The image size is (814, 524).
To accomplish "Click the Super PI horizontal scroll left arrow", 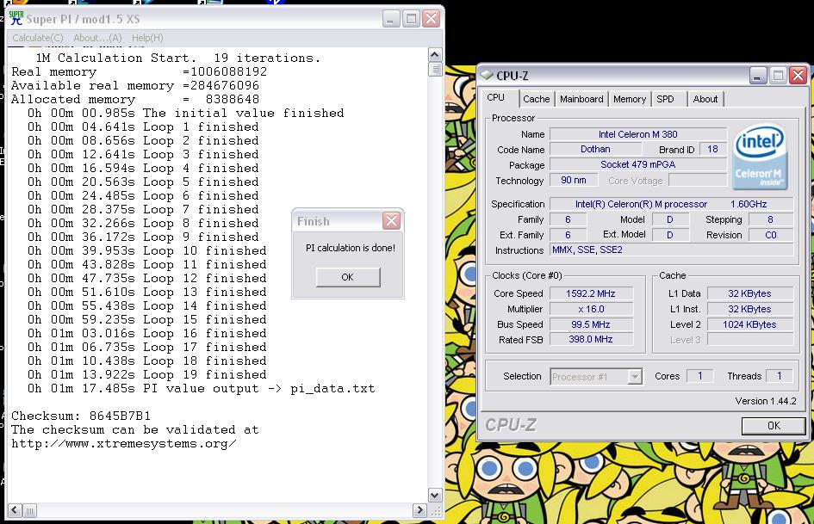I will coord(15,510).
